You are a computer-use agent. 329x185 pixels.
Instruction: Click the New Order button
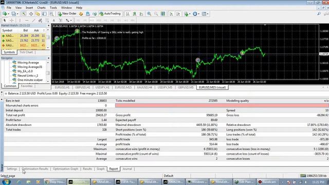click(67, 14)
